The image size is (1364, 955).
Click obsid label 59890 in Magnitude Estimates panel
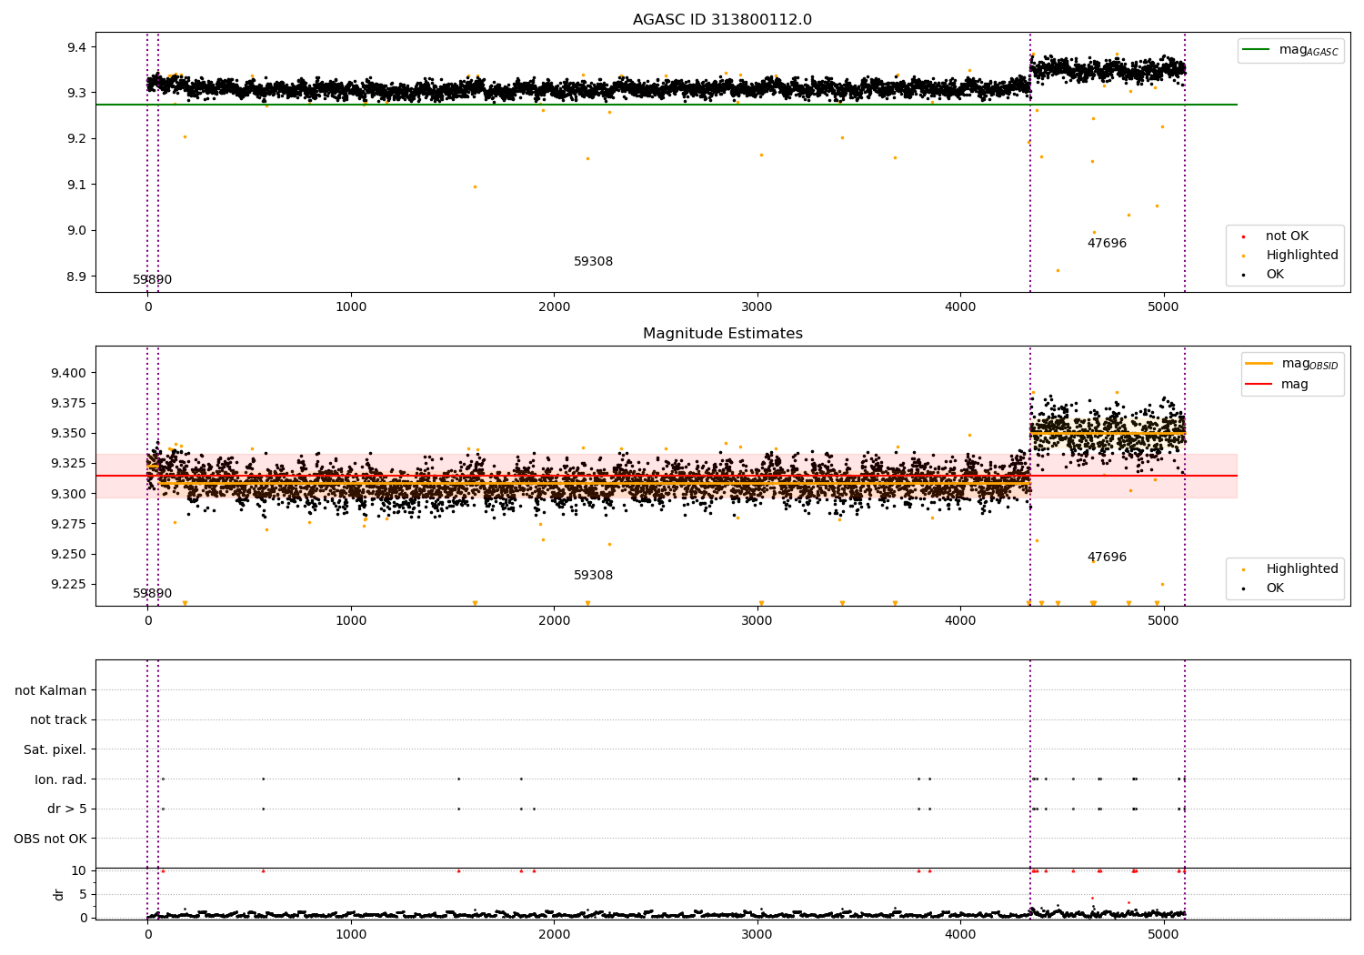[x=152, y=594]
